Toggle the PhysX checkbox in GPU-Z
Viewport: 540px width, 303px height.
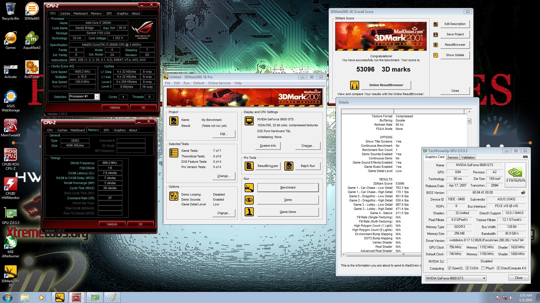pyautogui.click(x=483, y=268)
